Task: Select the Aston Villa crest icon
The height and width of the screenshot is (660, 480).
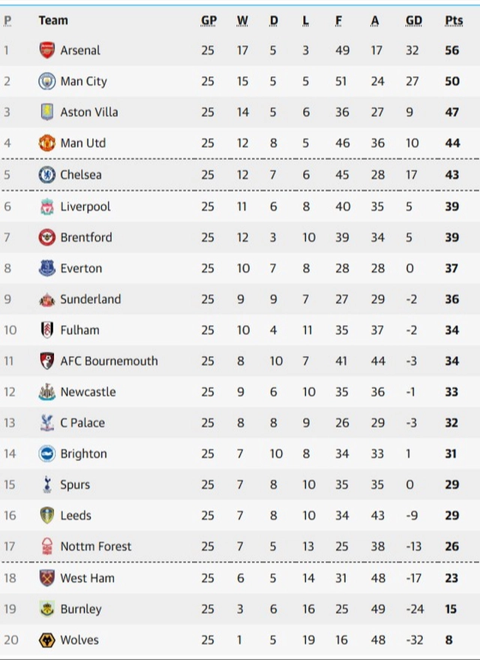Action: 47,112
